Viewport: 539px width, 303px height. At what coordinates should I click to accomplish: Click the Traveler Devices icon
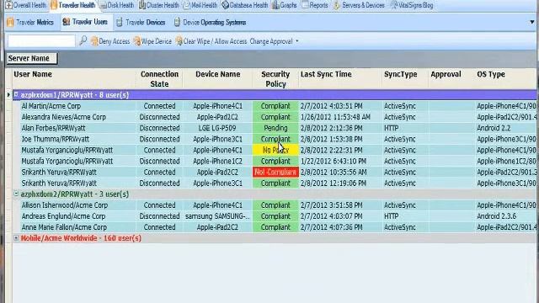[x=120, y=23]
